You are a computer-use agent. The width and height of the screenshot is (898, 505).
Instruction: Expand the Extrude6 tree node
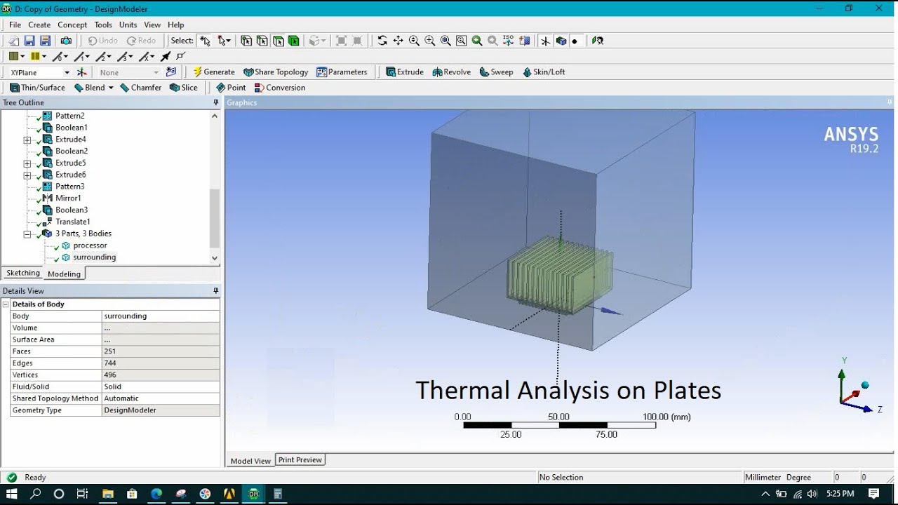tap(27, 175)
